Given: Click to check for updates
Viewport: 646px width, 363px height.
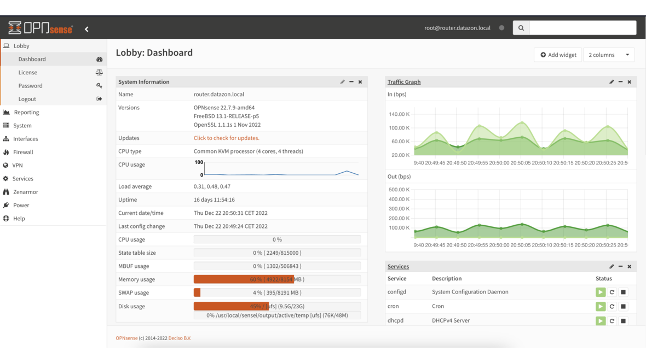Looking at the screenshot, I should click(x=226, y=138).
